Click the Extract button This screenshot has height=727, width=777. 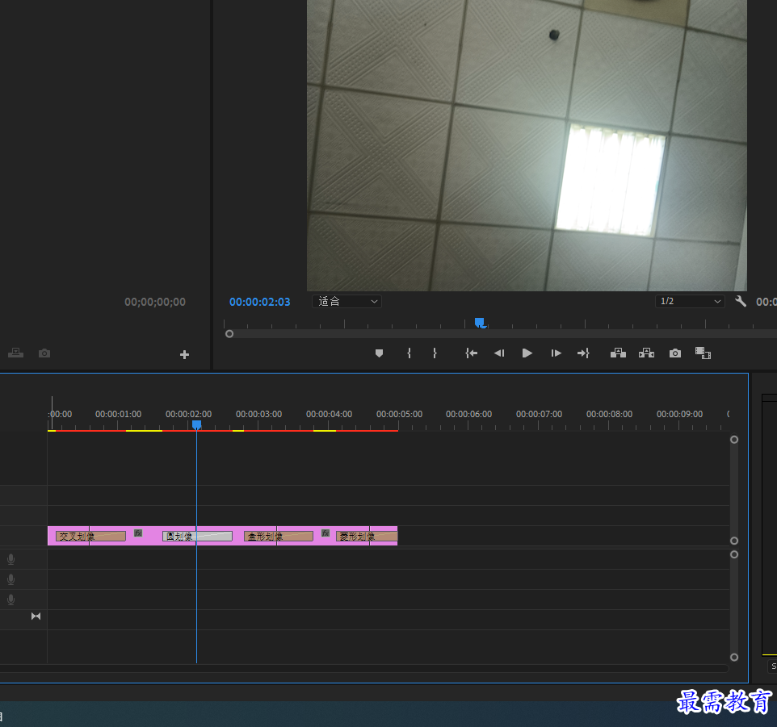(646, 353)
